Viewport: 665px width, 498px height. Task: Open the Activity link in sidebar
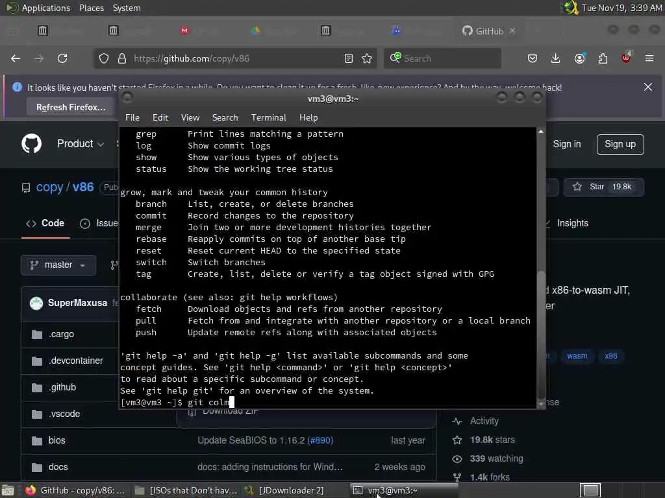click(x=484, y=421)
